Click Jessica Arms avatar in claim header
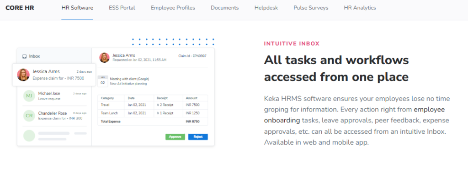 [x=105, y=58]
